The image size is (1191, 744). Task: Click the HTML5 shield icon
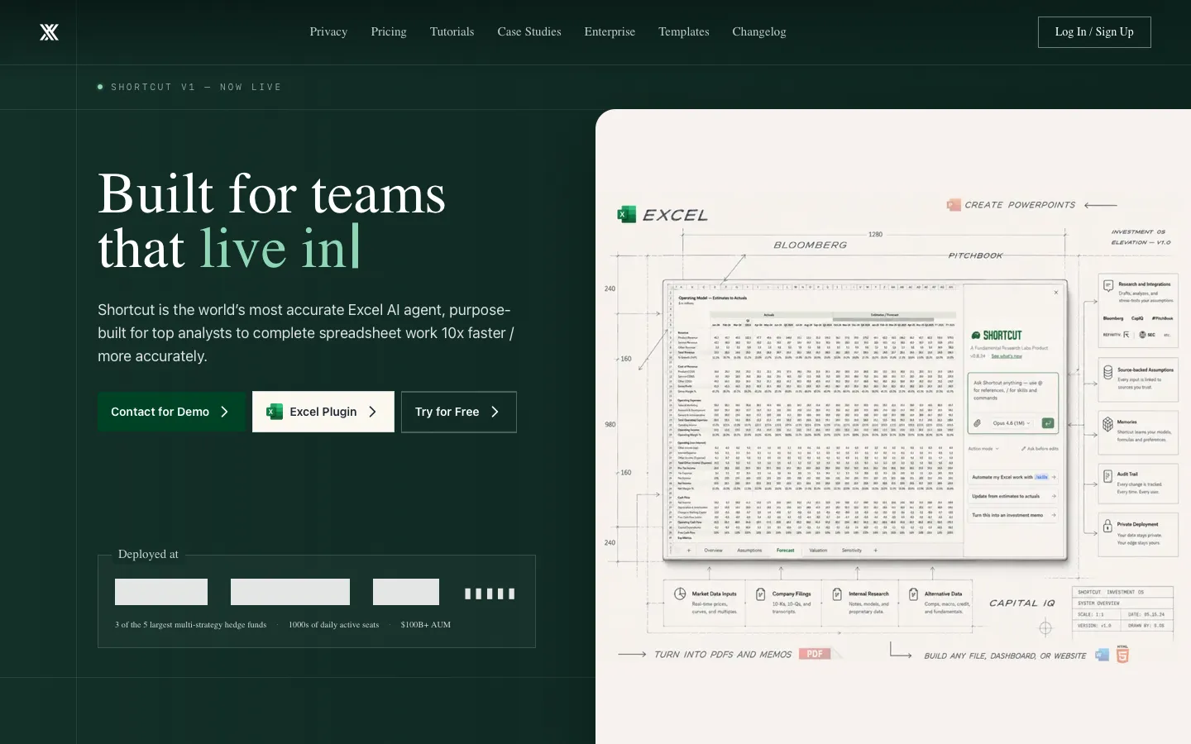point(1122,655)
